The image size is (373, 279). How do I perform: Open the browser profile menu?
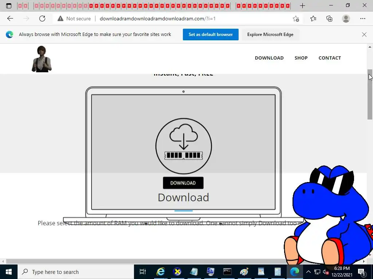tap(346, 19)
